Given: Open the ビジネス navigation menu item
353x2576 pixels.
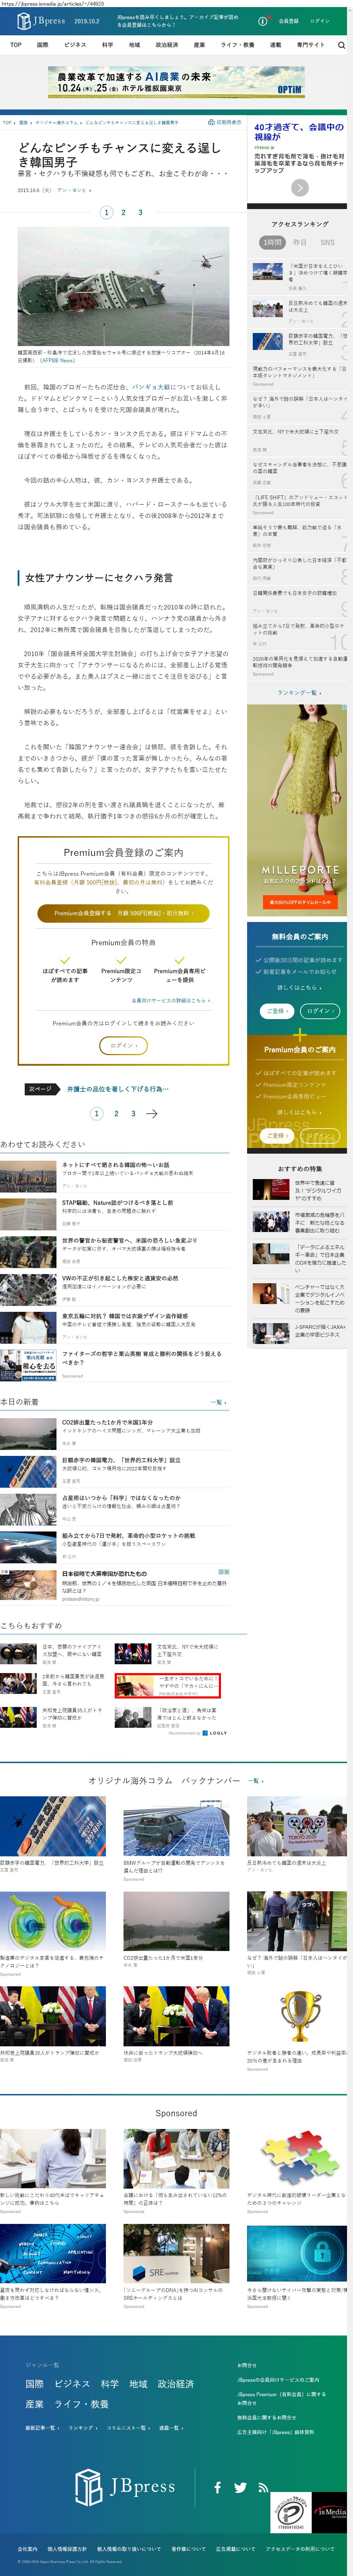Looking at the screenshot, I should [x=75, y=45].
